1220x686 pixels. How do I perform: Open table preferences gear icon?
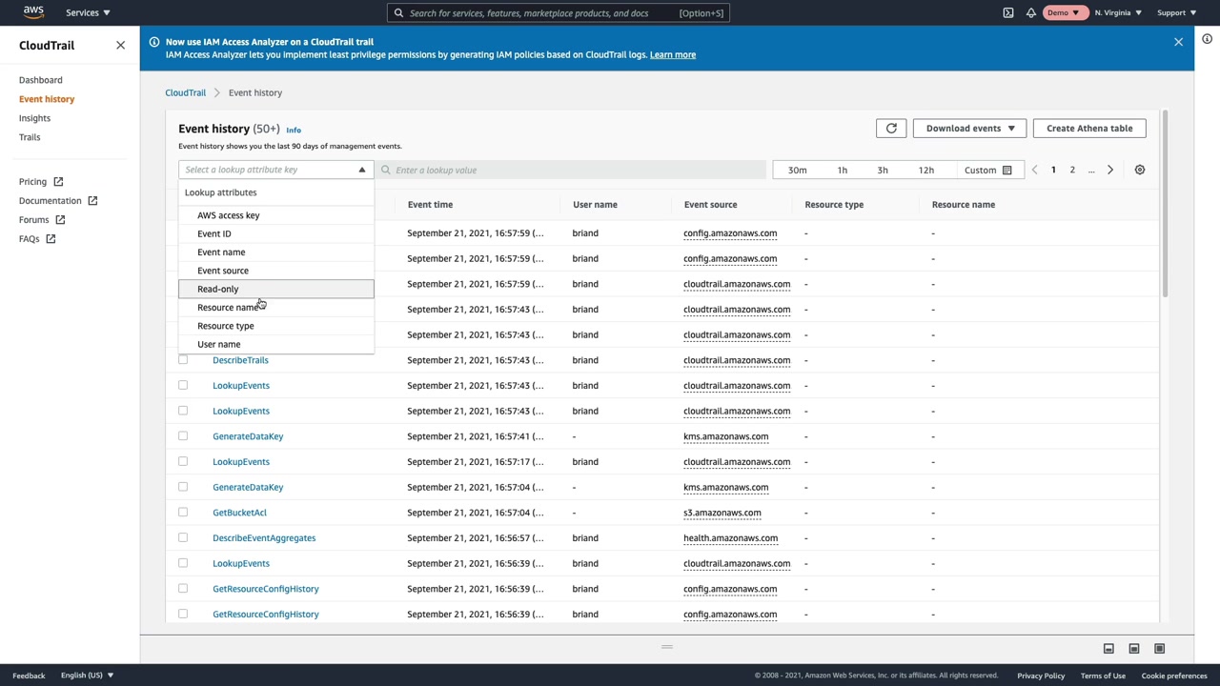(x=1139, y=170)
